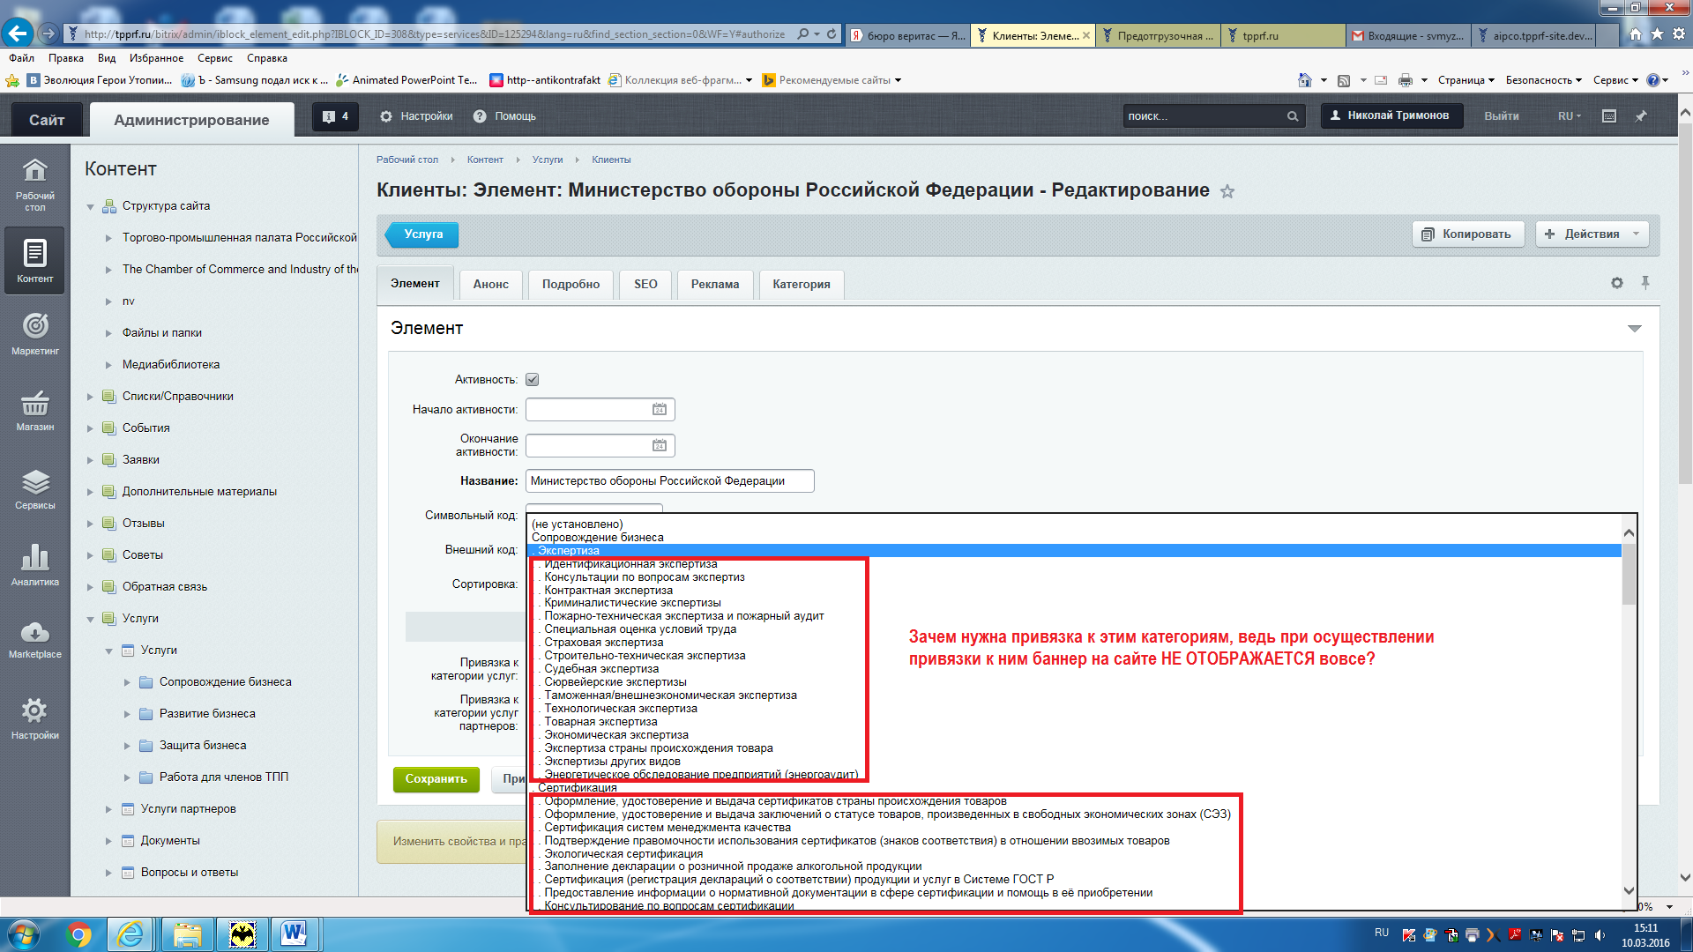Refresh the page in the browser

click(x=831, y=34)
